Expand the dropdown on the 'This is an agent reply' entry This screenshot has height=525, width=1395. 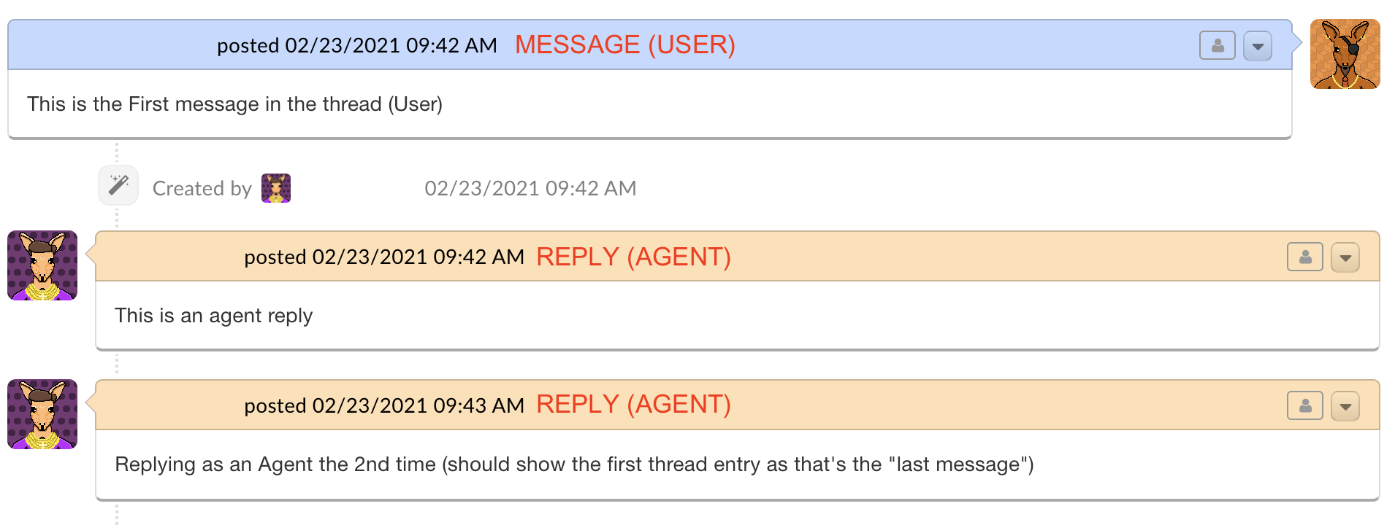click(1345, 257)
